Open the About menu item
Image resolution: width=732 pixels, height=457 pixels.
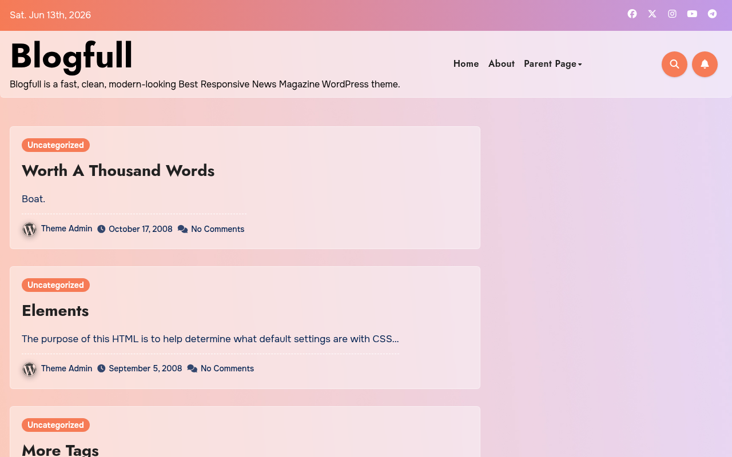tap(502, 64)
